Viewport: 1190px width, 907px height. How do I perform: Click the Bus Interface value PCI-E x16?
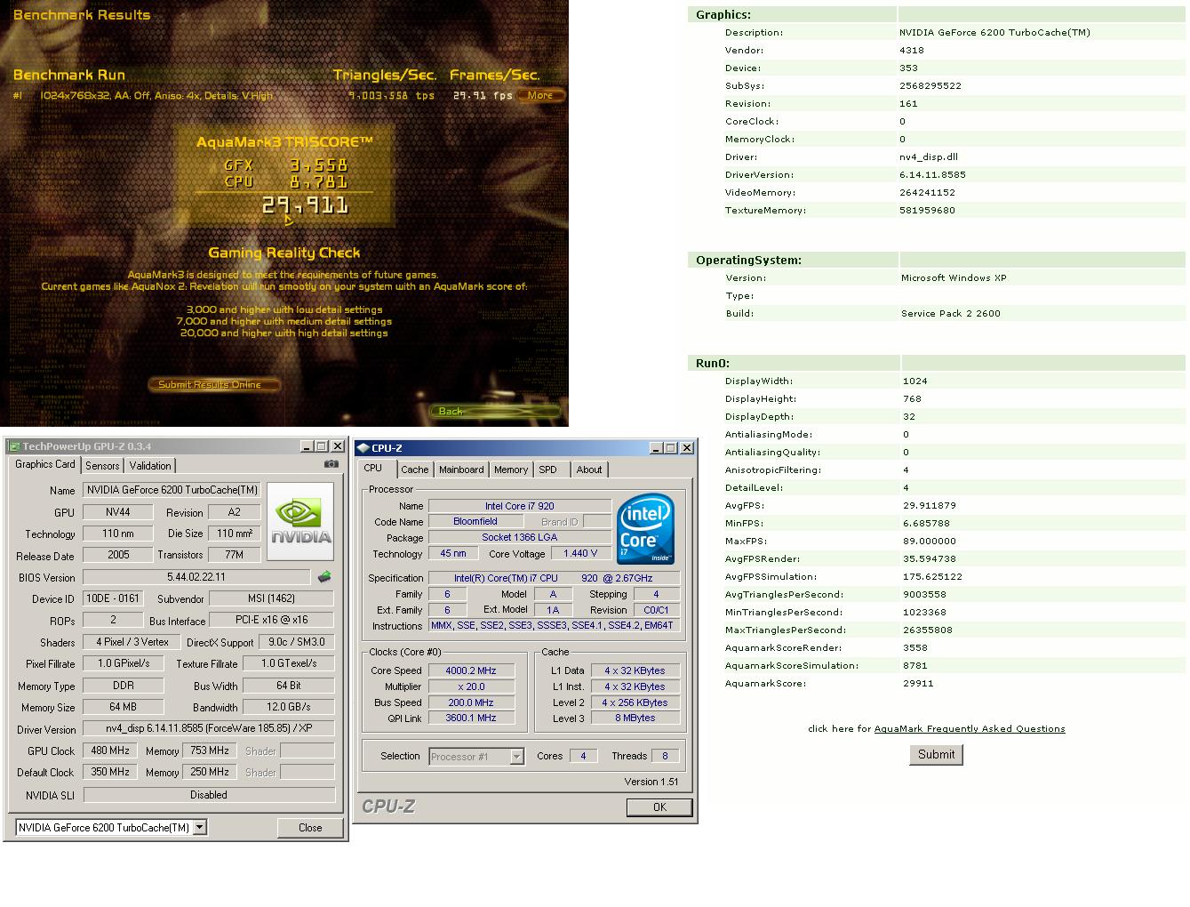(272, 620)
